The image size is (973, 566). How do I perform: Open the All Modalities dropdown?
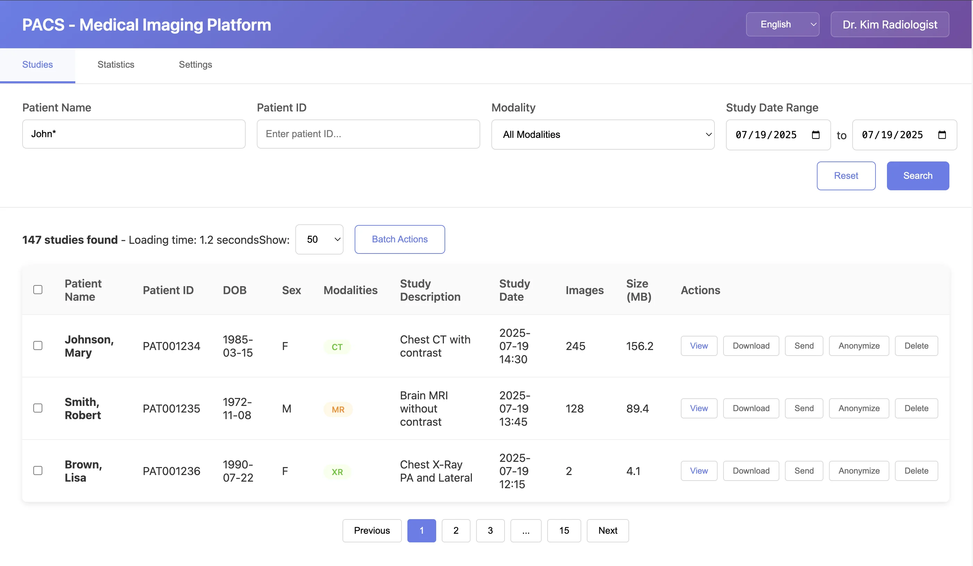[x=603, y=134]
